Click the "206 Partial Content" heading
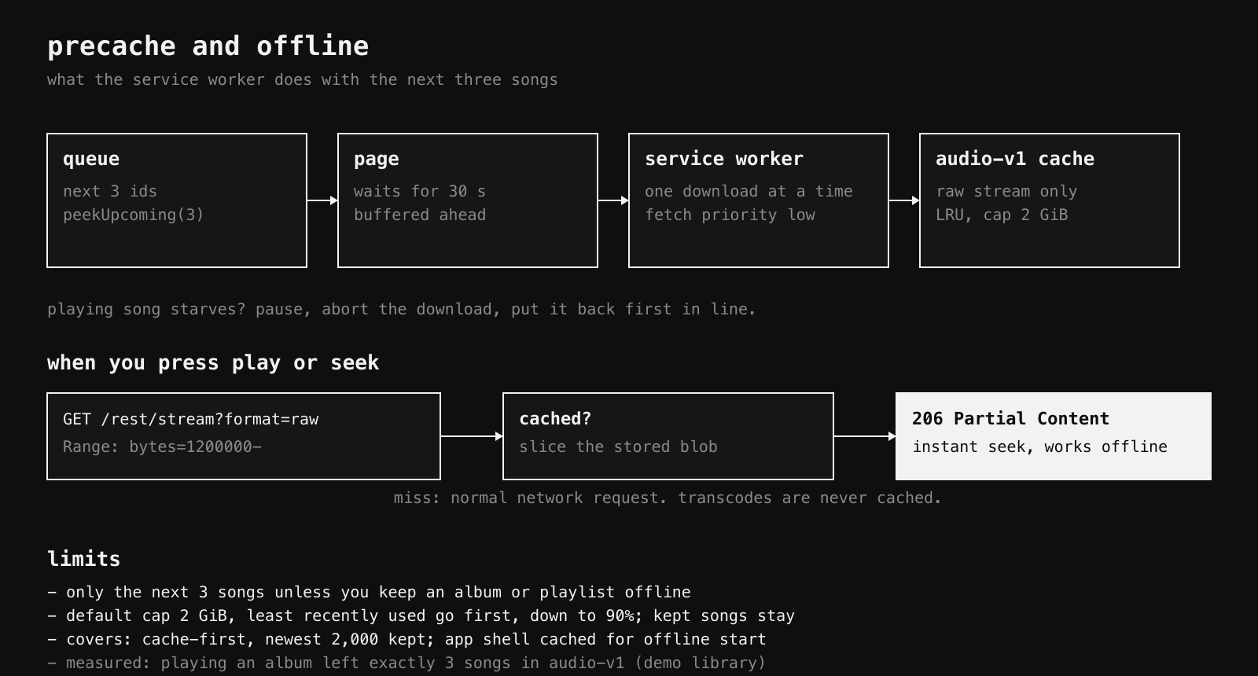This screenshot has height=676, width=1258. (x=1010, y=419)
